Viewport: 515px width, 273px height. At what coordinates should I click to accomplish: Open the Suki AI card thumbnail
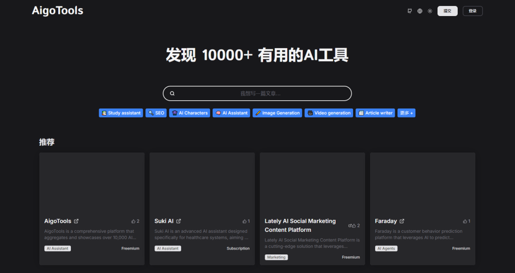pos(202,182)
